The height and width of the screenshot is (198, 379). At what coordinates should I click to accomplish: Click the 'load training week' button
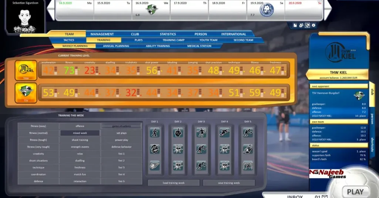(x=174, y=183)
